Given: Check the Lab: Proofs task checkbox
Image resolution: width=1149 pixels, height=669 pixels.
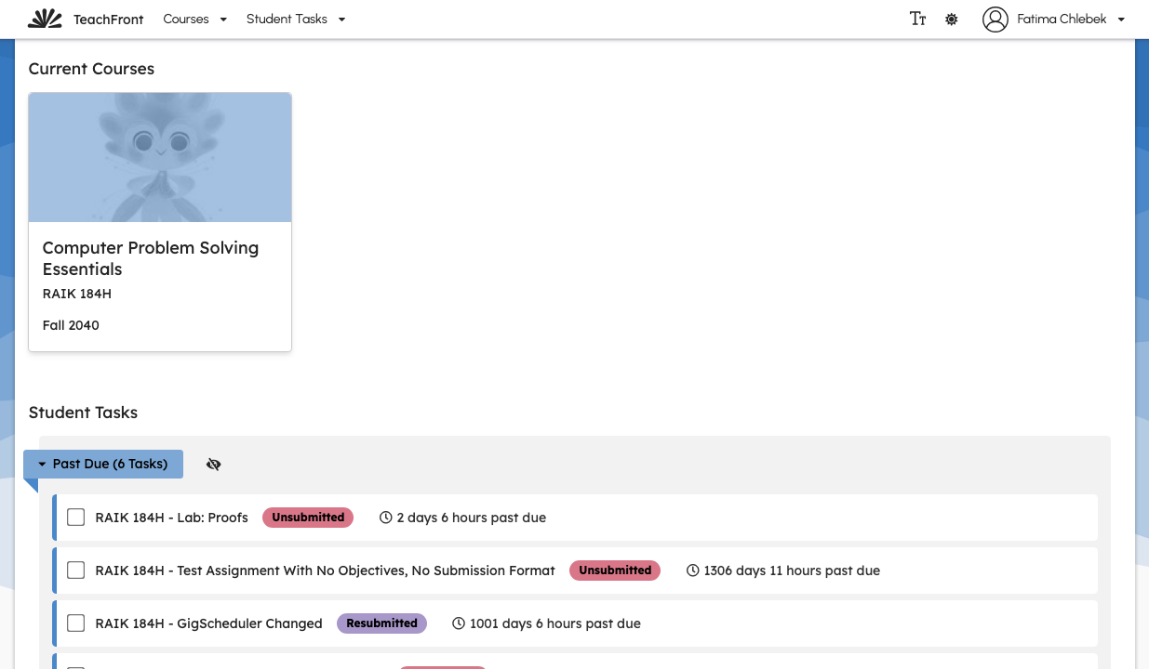Looking at the screenshot, I should coord(76,518).
